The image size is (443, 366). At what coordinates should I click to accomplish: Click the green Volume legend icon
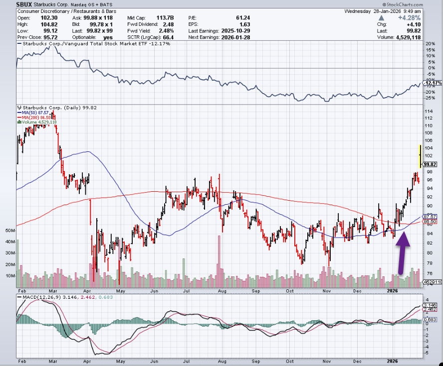click(18, 122)
